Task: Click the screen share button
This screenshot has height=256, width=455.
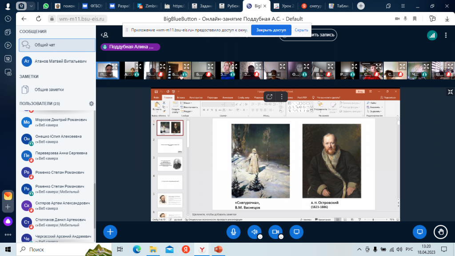Action: click(x=296, y=232)
